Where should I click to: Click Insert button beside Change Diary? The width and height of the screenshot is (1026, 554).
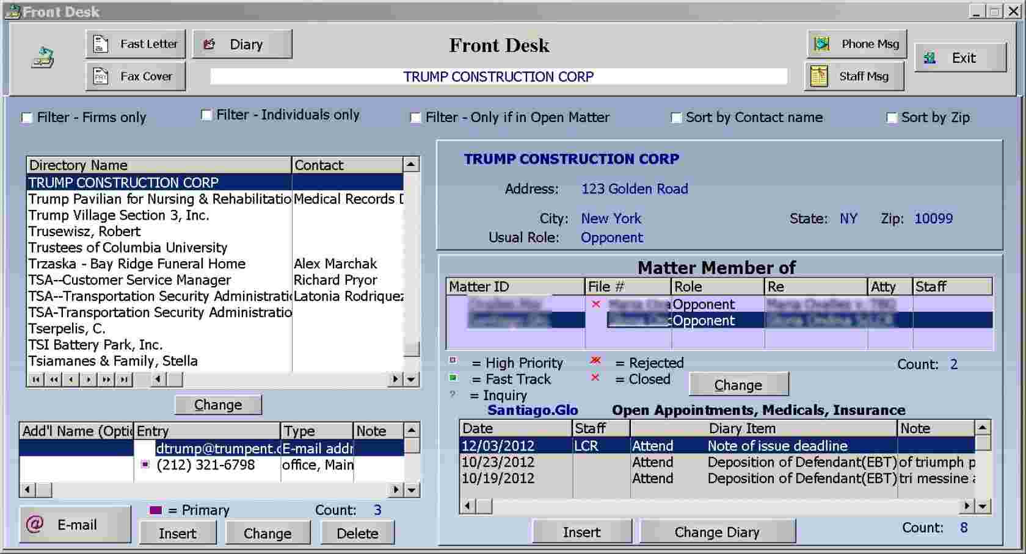(x=581, y=532)
